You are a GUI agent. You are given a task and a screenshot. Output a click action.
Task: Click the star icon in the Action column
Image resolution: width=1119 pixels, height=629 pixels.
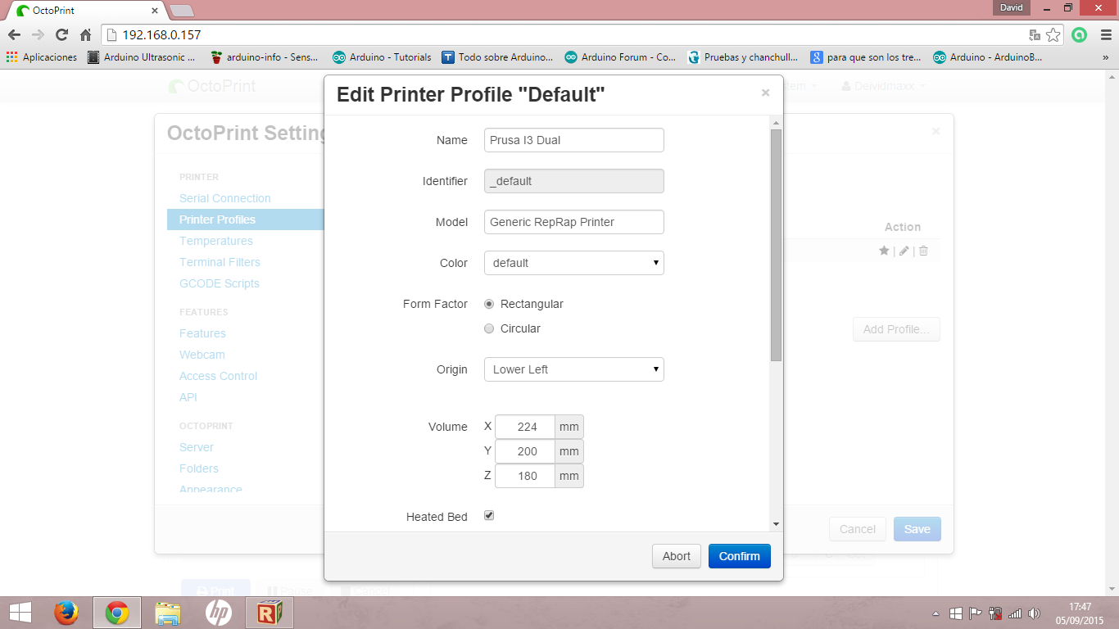[884, 251]
